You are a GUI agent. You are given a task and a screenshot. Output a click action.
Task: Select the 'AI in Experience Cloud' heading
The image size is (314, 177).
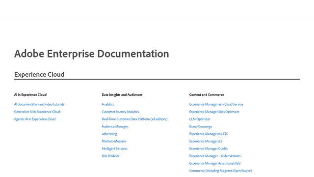[30, 95]
